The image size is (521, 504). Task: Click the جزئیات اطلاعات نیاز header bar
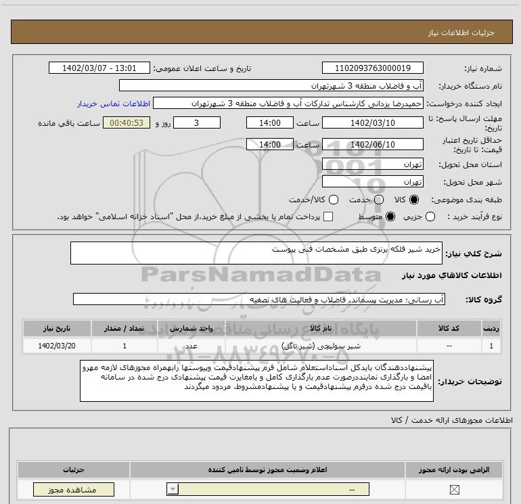click(x=262, y=32)
